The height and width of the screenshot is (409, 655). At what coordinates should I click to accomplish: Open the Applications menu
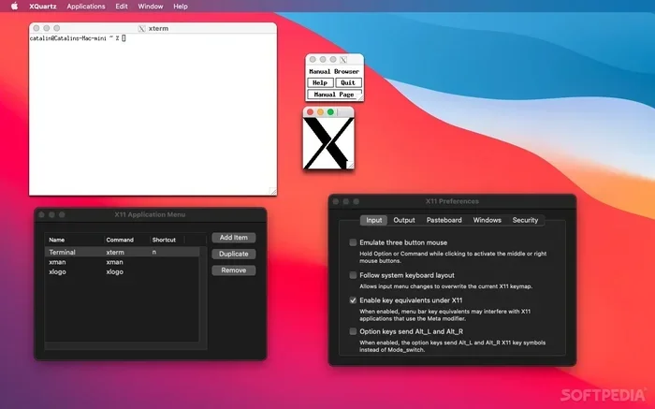click(x=86, y=7)
